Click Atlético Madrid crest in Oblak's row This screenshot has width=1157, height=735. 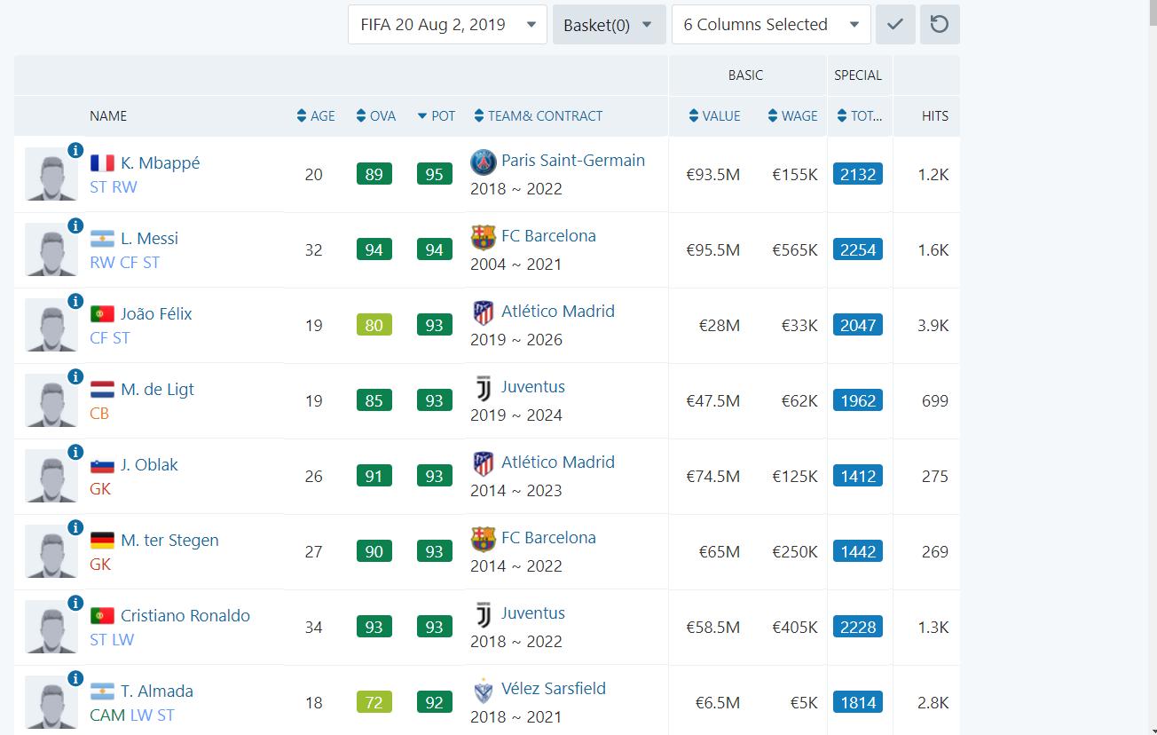coord(483,463)
